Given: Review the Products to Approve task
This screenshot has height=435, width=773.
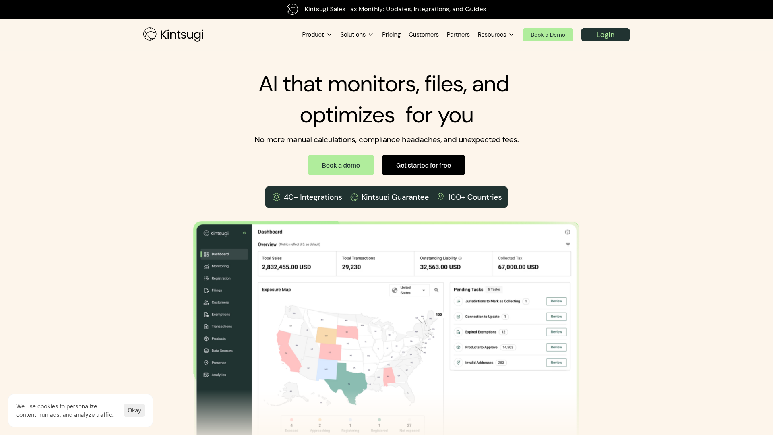Looking at the screenshot, I should tap(556, 347).
